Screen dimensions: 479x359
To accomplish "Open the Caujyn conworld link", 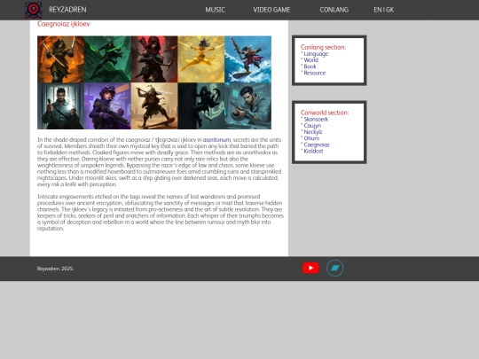I will click(312, 126).
